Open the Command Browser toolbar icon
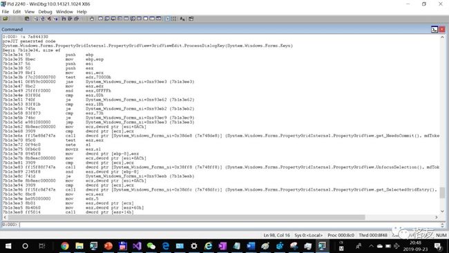 158,19
